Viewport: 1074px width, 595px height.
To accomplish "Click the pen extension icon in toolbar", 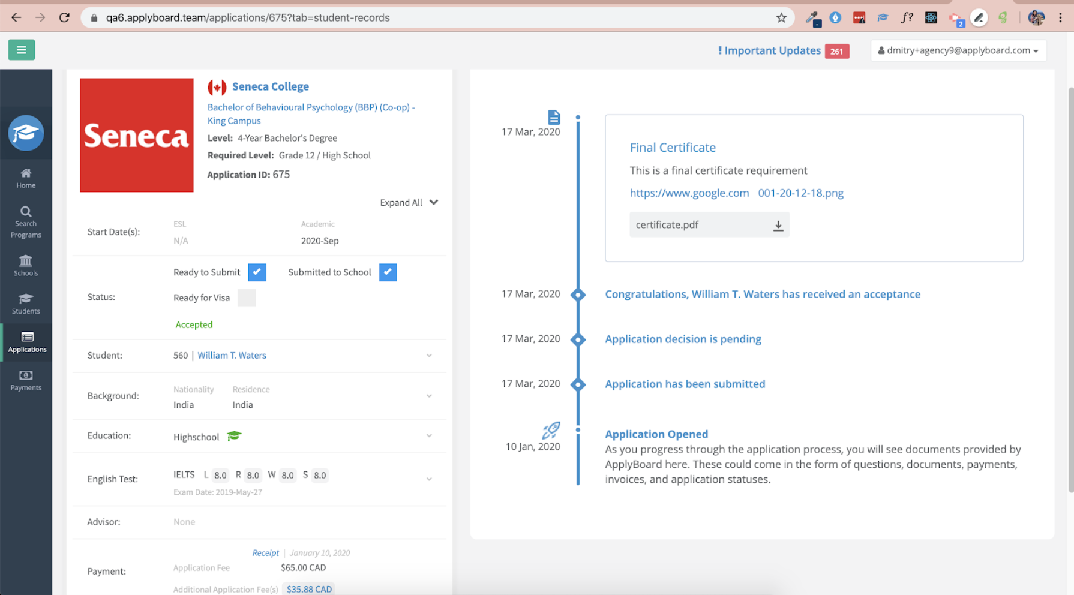I will click(979, 18).
